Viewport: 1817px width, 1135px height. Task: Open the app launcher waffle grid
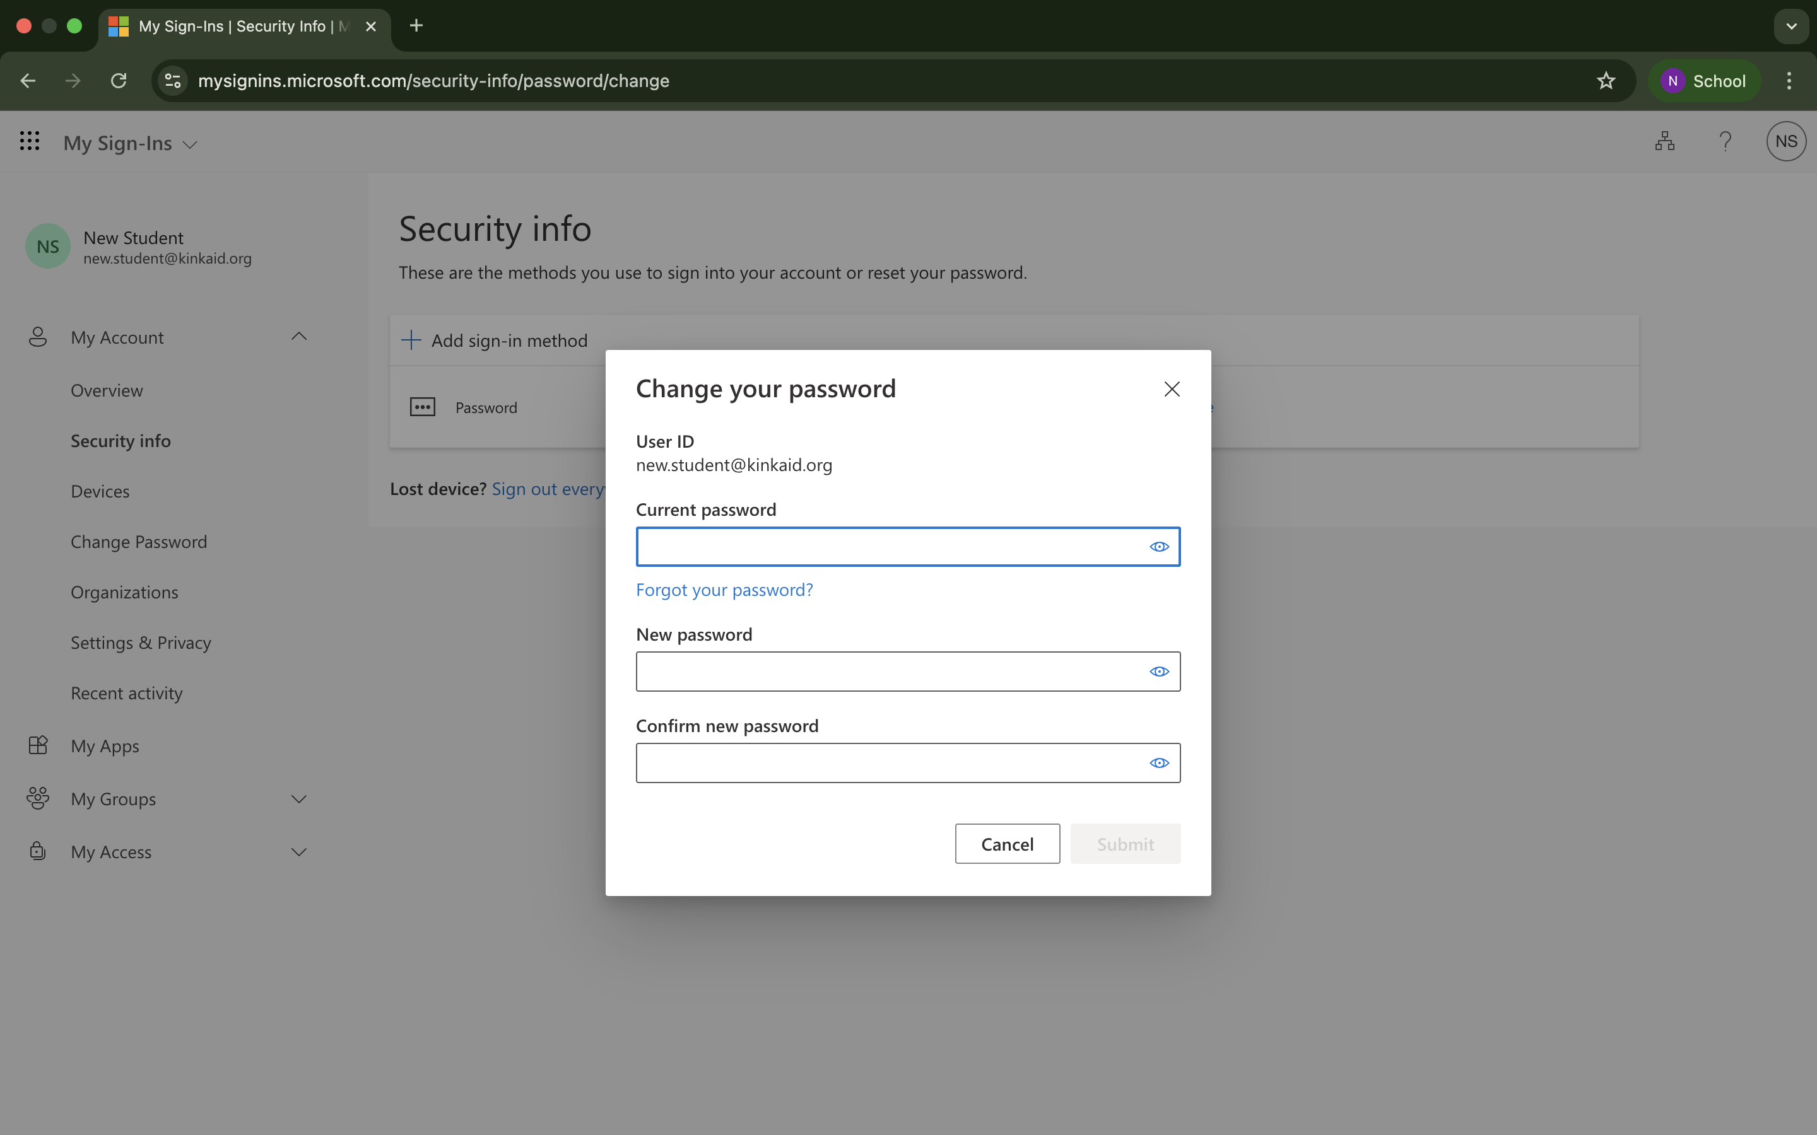(x=29, y=141)
